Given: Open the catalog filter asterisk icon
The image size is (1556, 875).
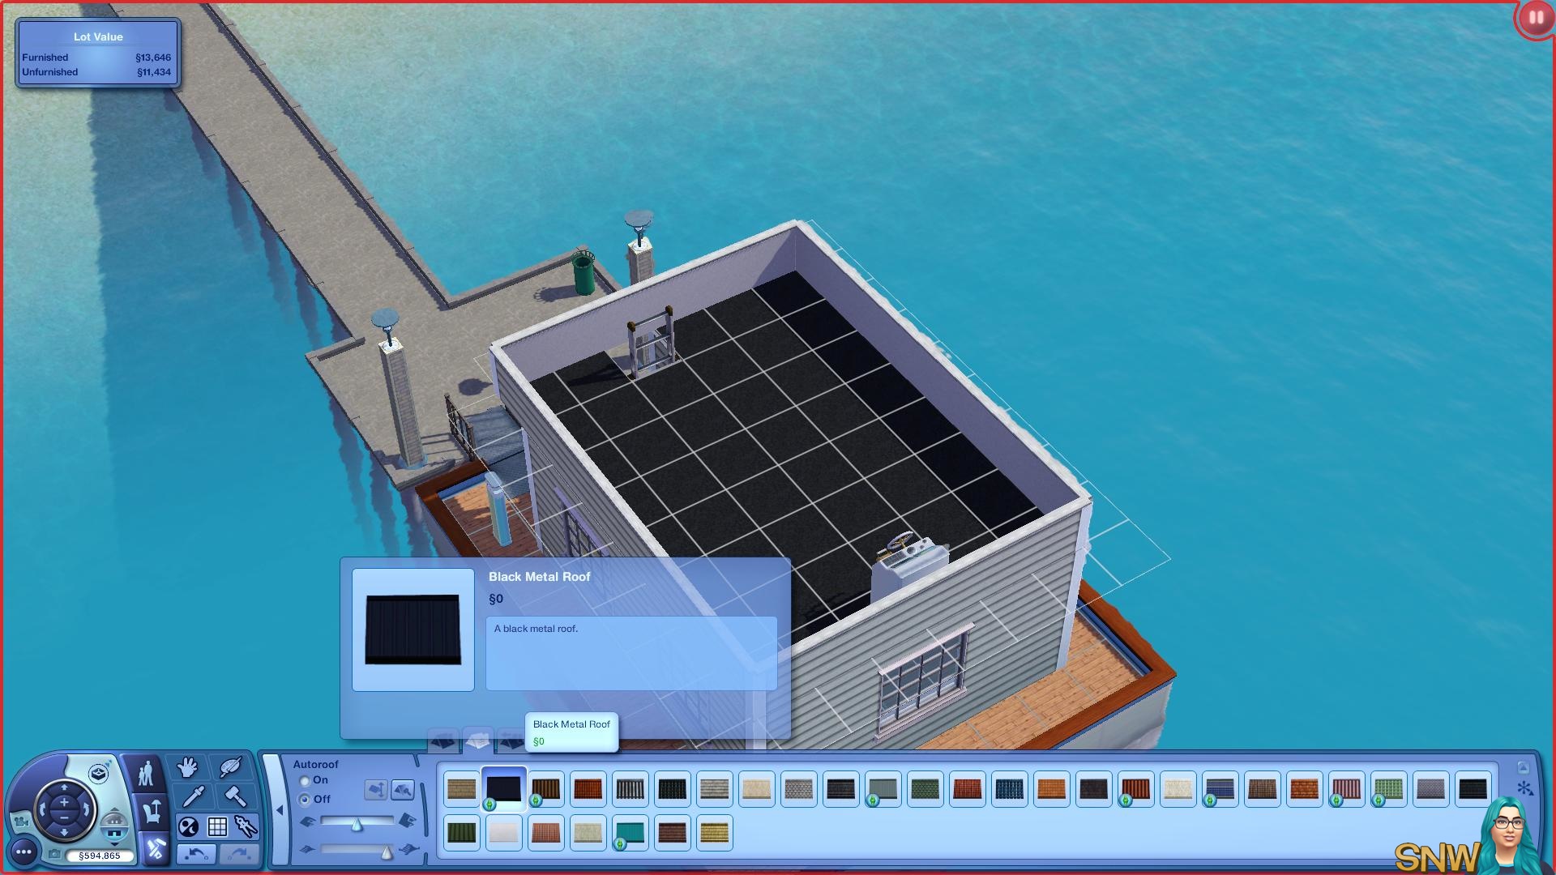Looking at the screenshot, I should click(x=1524, y=788).
